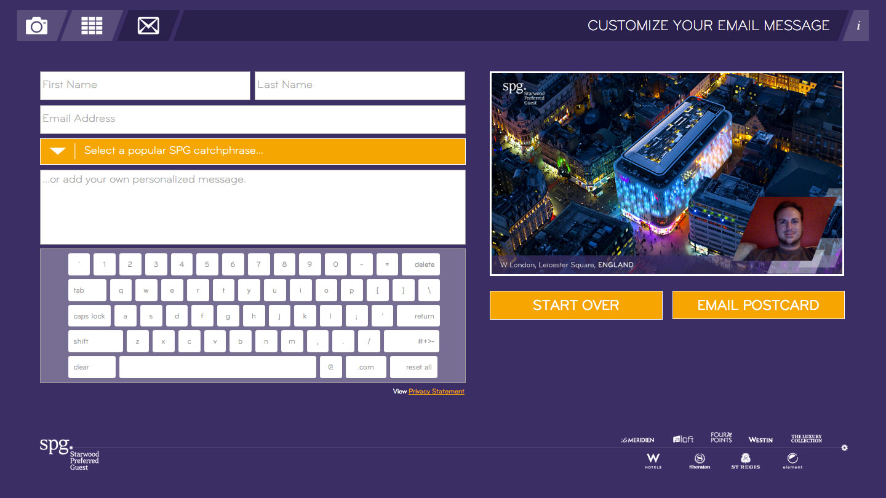Click the St Regis brand logo
Screen dimensions: 886x498
pyautogui.click(x=745, y=461)
